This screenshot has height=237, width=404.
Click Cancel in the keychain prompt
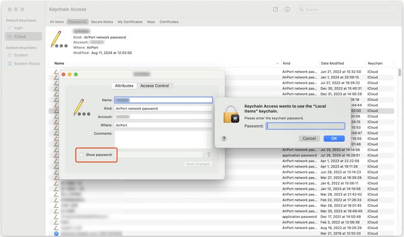[309, 139]
